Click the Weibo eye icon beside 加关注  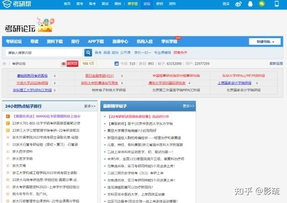pos(64,64)
